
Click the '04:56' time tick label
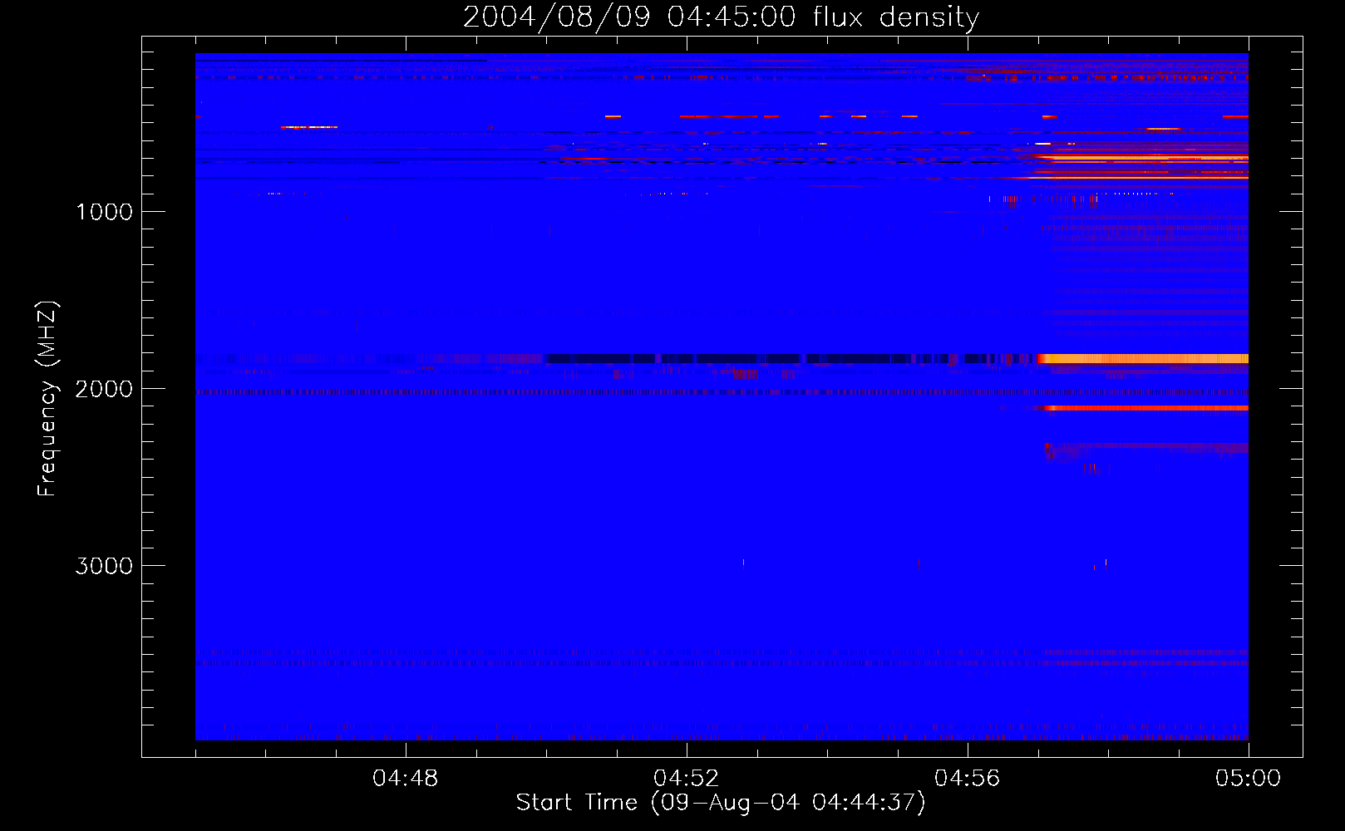[x=968, y=779]
